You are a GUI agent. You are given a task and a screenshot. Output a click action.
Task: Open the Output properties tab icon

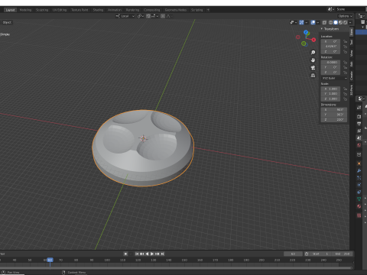point(359,124)
